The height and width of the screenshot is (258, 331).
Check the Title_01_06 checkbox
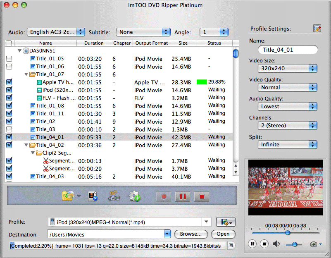click(x=9, y=67)
